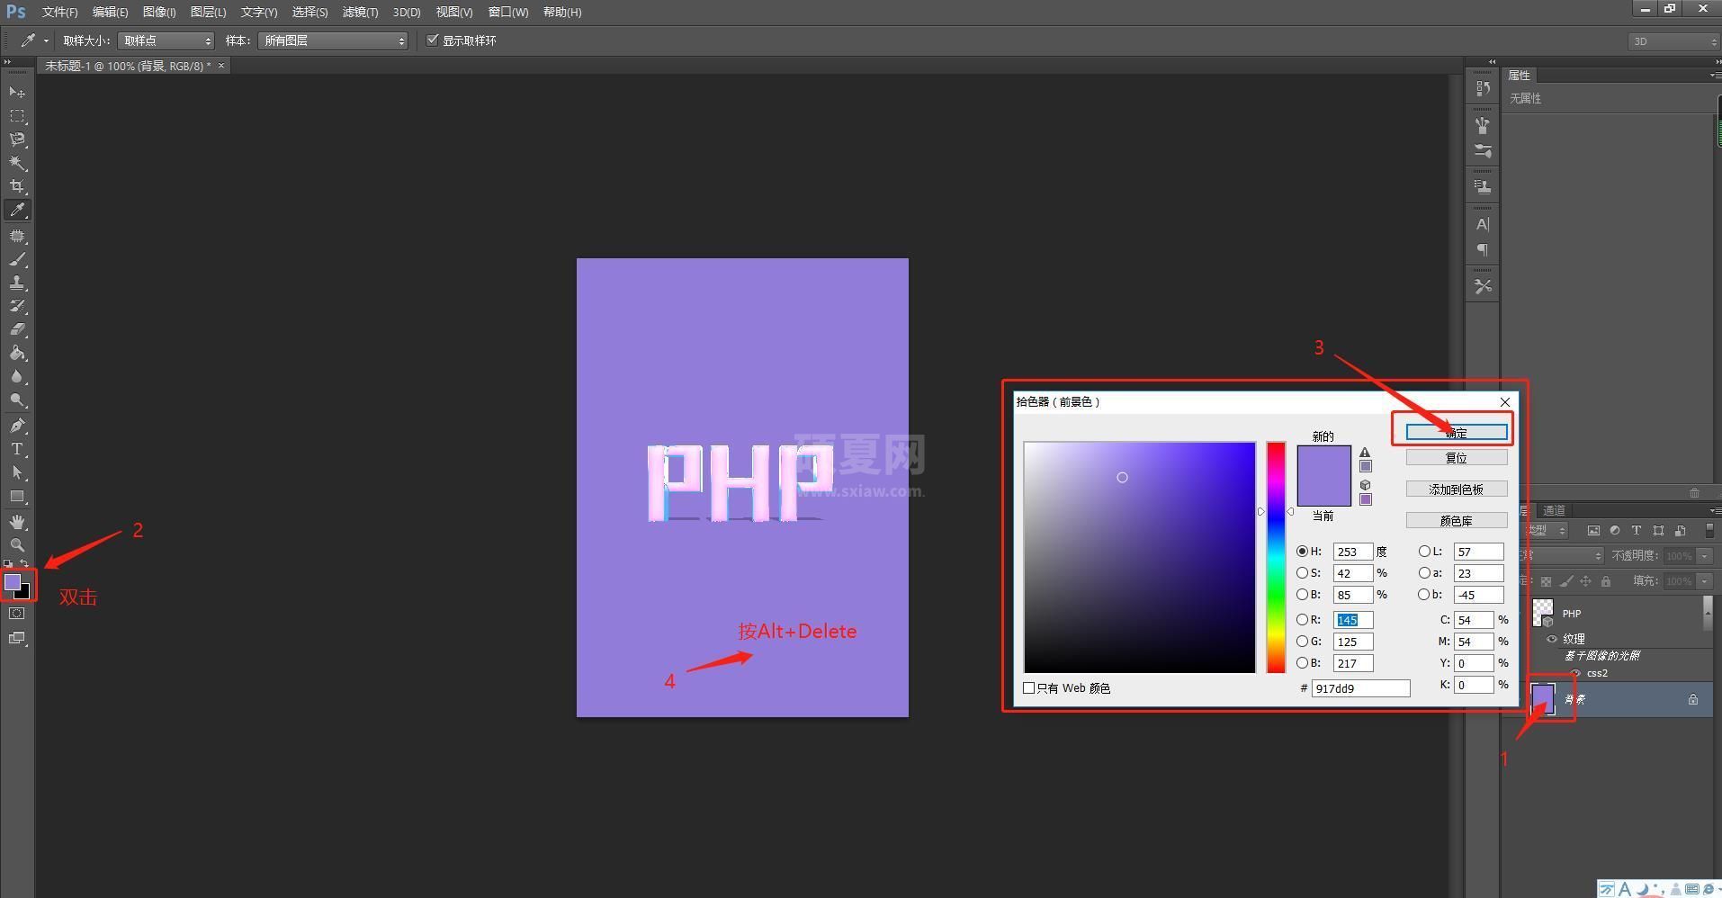The width and height of the screenshot is (1722, 898).
Task: Open the layers panel flyout menu
Action: point(1716,510)
